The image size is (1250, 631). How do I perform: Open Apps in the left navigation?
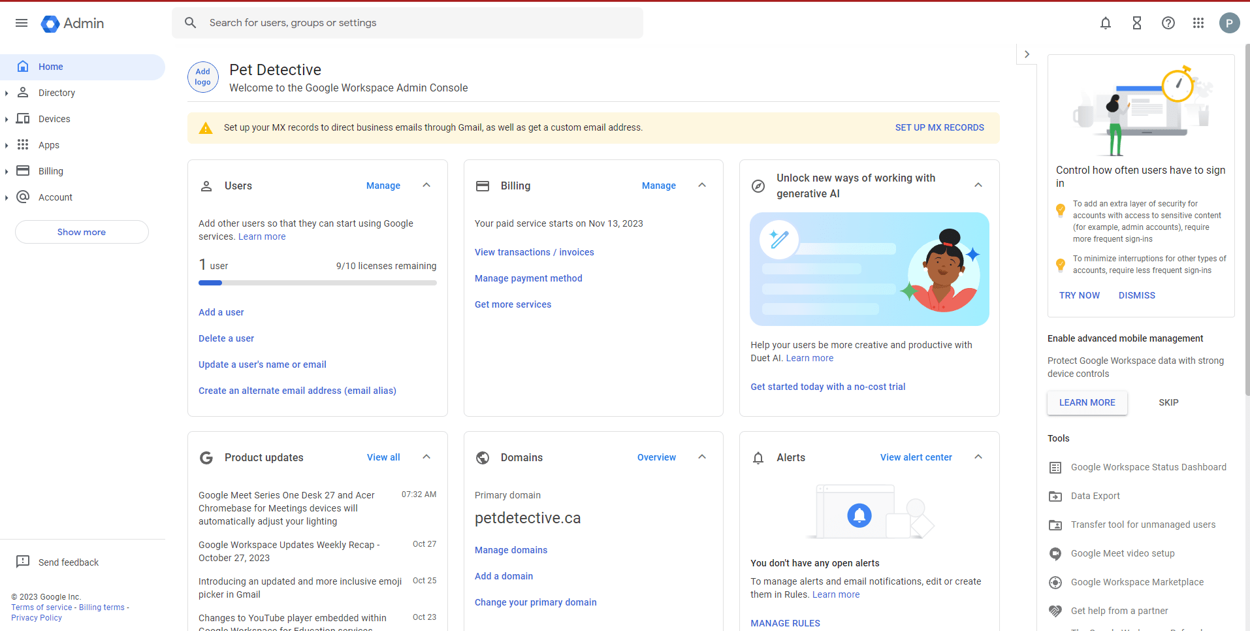pyautogui.click(x=49, y=145)
